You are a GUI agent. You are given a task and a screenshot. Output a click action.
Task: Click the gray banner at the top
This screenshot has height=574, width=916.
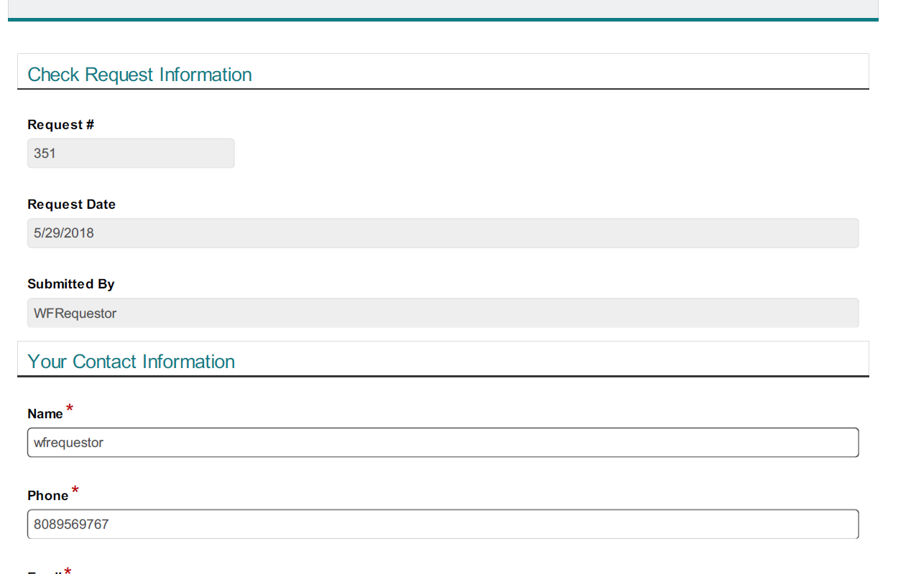pyautogui.click(x=443, y=8)
